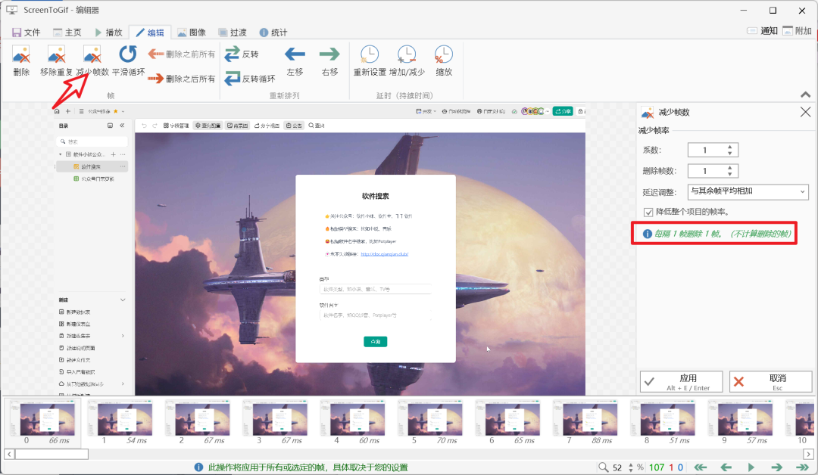Image resolution: width=818 pixels, height=475 pixels.
Task: Click the frame list horizontal scrollbar thumb
Action: tap(52, 454)
